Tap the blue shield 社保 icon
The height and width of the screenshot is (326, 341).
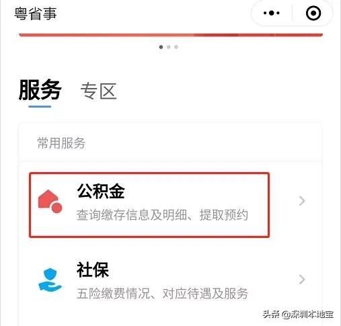[50, 280]
